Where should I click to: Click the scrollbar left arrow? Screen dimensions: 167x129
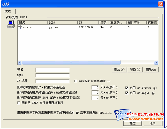tap(20, 62)
